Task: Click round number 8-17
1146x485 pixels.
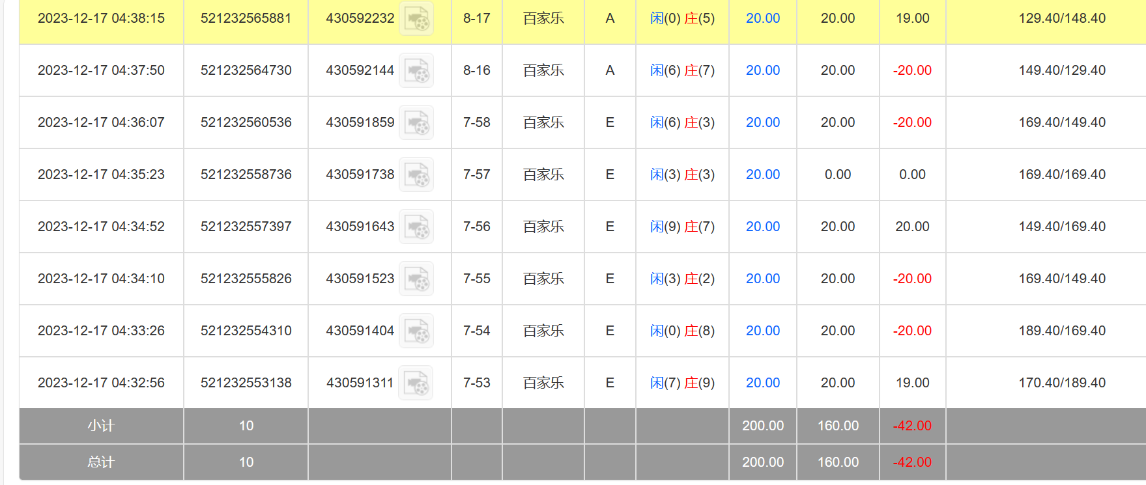Action: (477, 18)
